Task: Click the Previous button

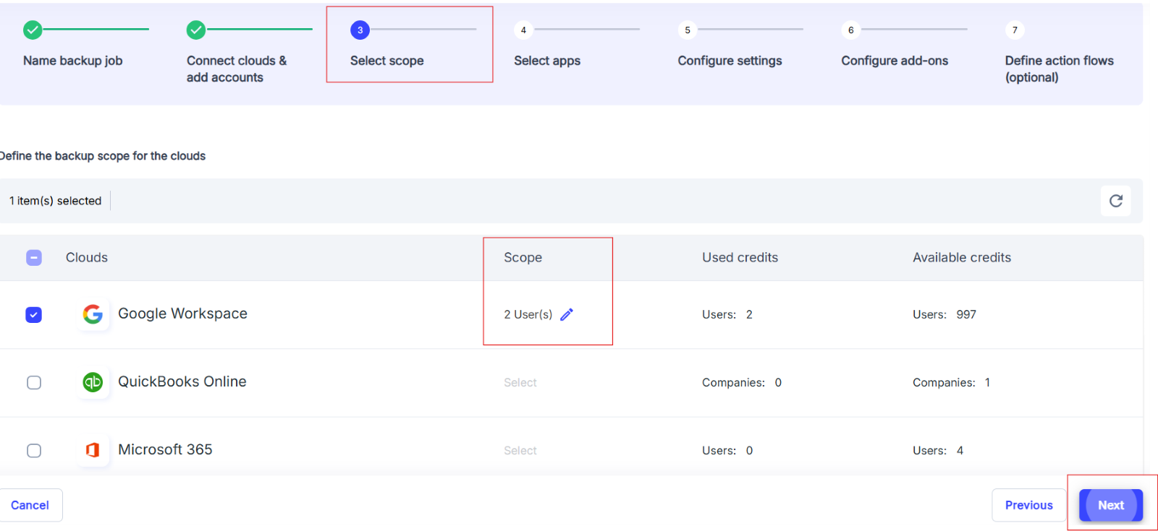Action: click(1028, 505)
